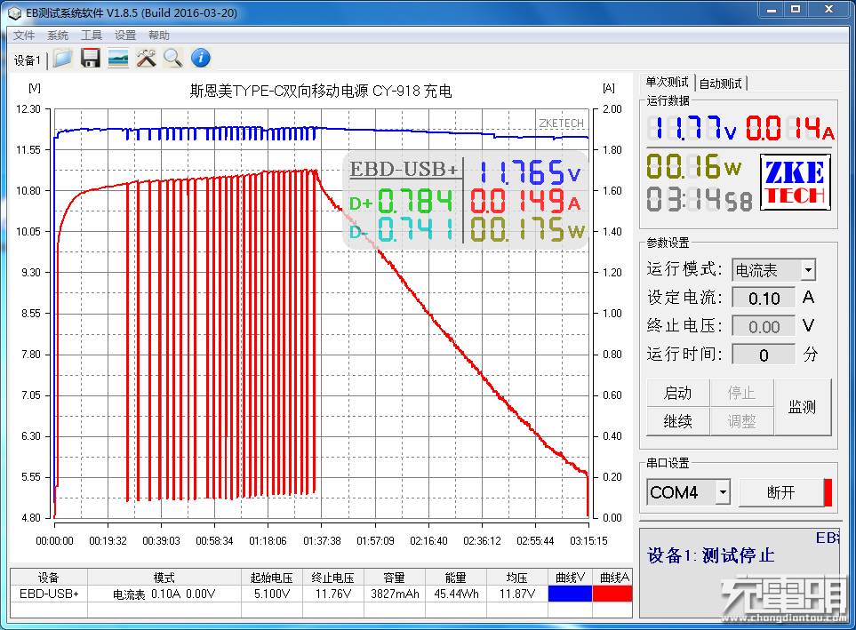The width and height of the screenshot is (856, 630).
Task: Click the 设备1: 测试停止 status text
Action: tap(711, 555)
